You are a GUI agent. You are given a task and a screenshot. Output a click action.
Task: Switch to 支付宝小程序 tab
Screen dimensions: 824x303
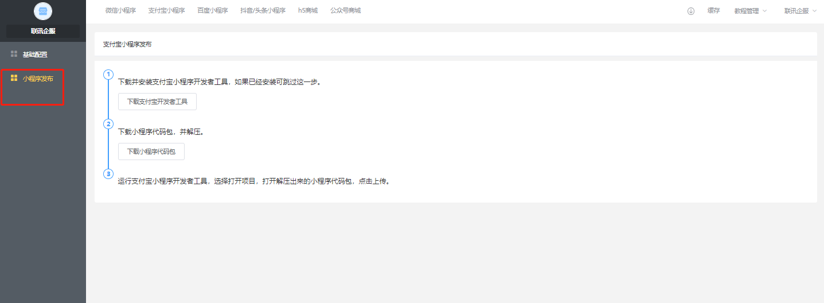(x=166, y=10)
